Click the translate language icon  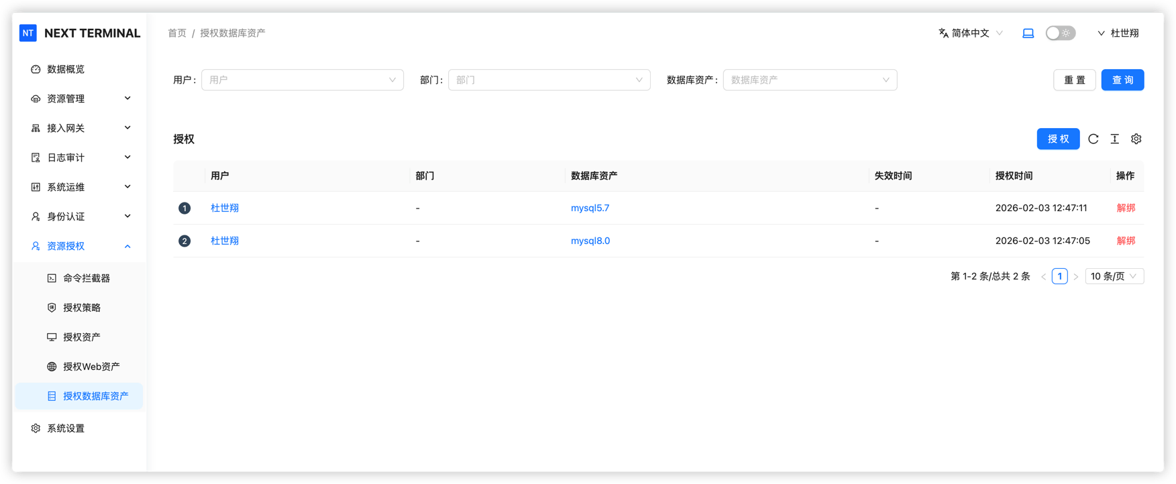tap(943, 33)
